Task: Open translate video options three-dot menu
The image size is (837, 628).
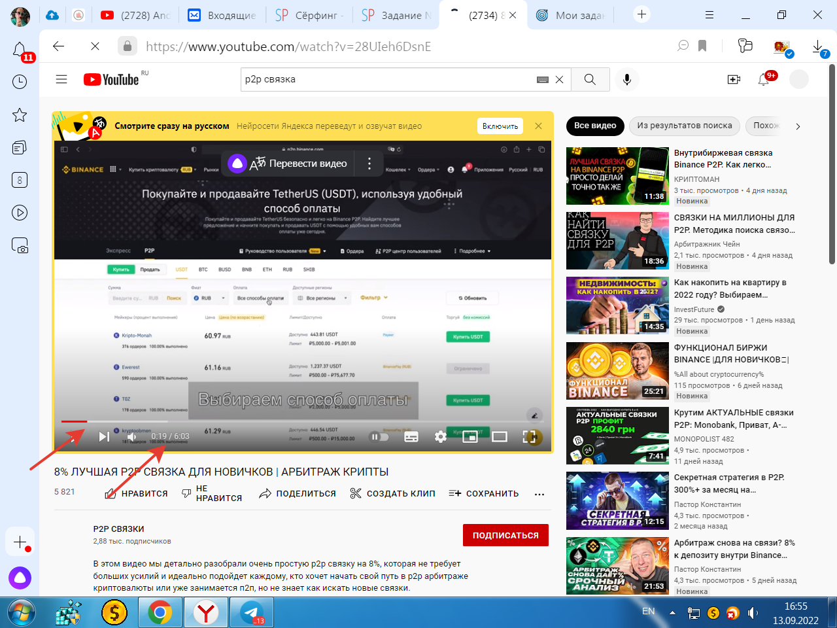Action: click(x=369, y=164)
